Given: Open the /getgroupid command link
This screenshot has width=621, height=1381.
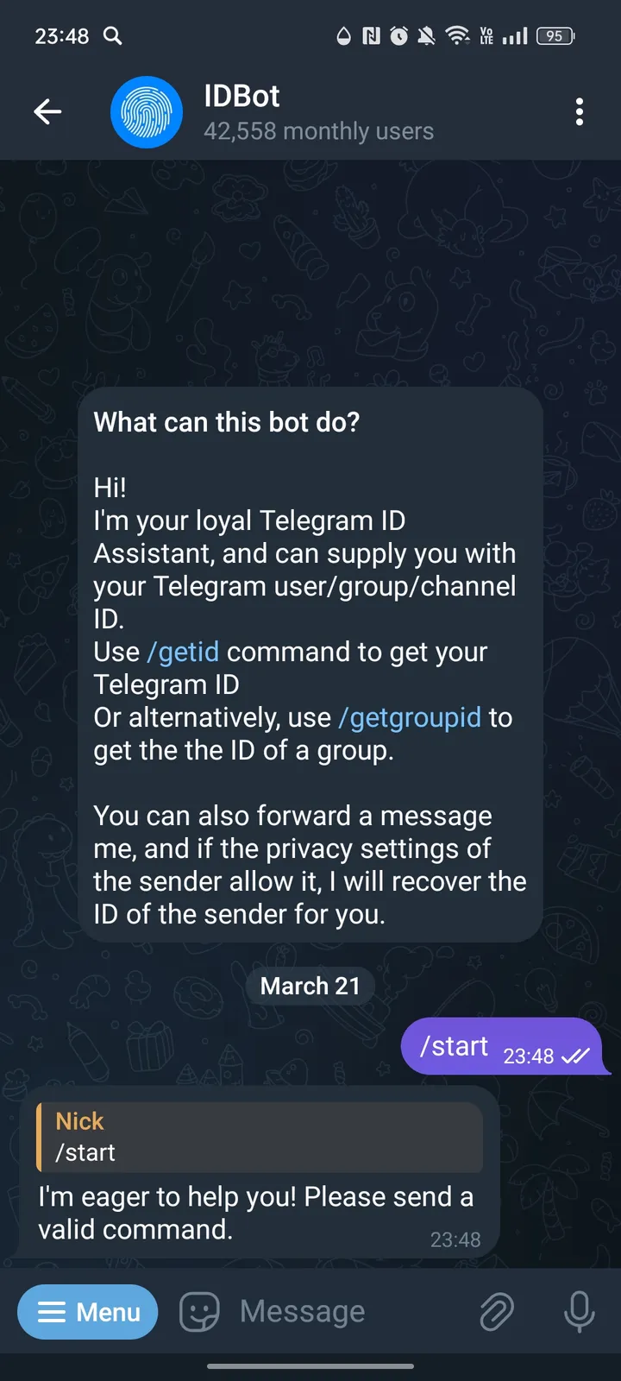Looking at the screenshot, I should (x=410, y=717).
